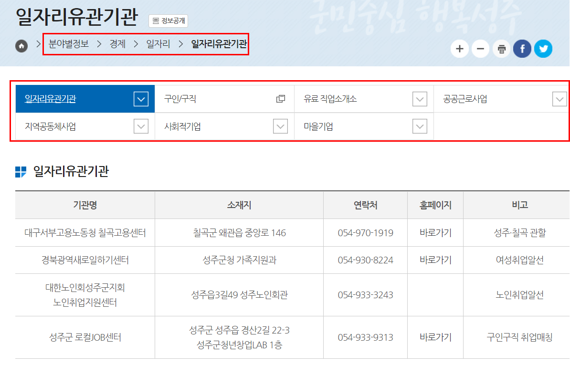This screenshot has height=365, width=570.
Task: Open 바로가기 for 성주군 로컬JOB센터 row
Action: click(435, 337)
